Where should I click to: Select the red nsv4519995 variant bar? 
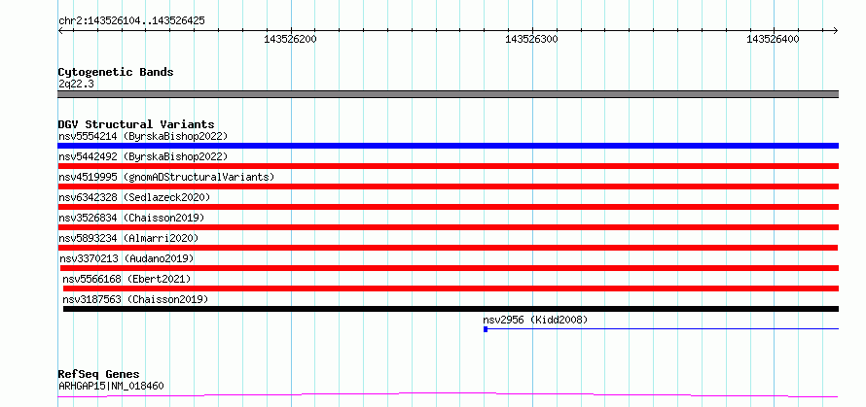[448, 187]
